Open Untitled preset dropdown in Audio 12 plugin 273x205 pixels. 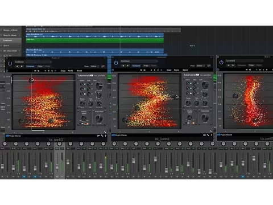click(x=33, y=62)
